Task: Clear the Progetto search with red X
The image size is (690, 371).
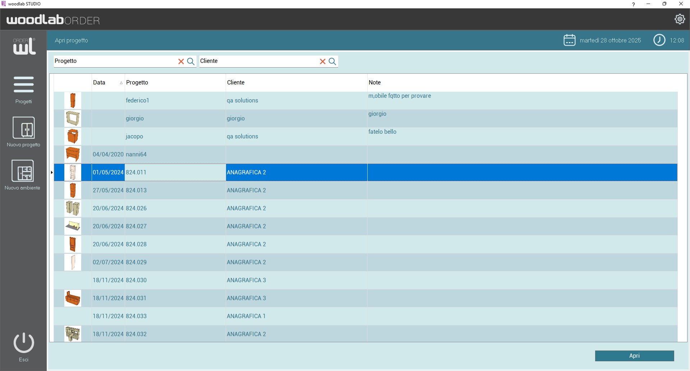Action: [181, 61]
